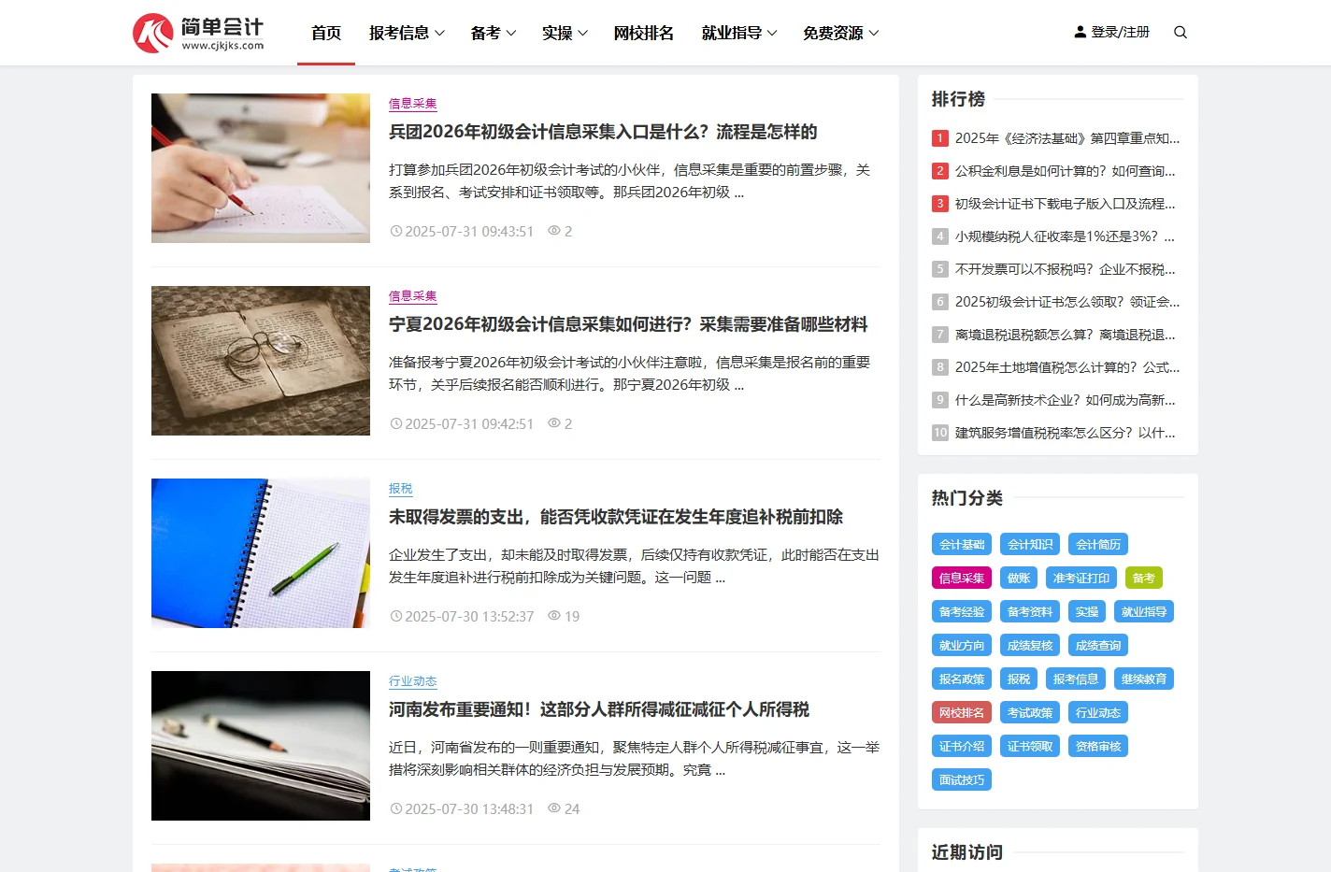Click eye view-count icon for 宁夏 article
1331x872 pixels.
click(554, 422)
